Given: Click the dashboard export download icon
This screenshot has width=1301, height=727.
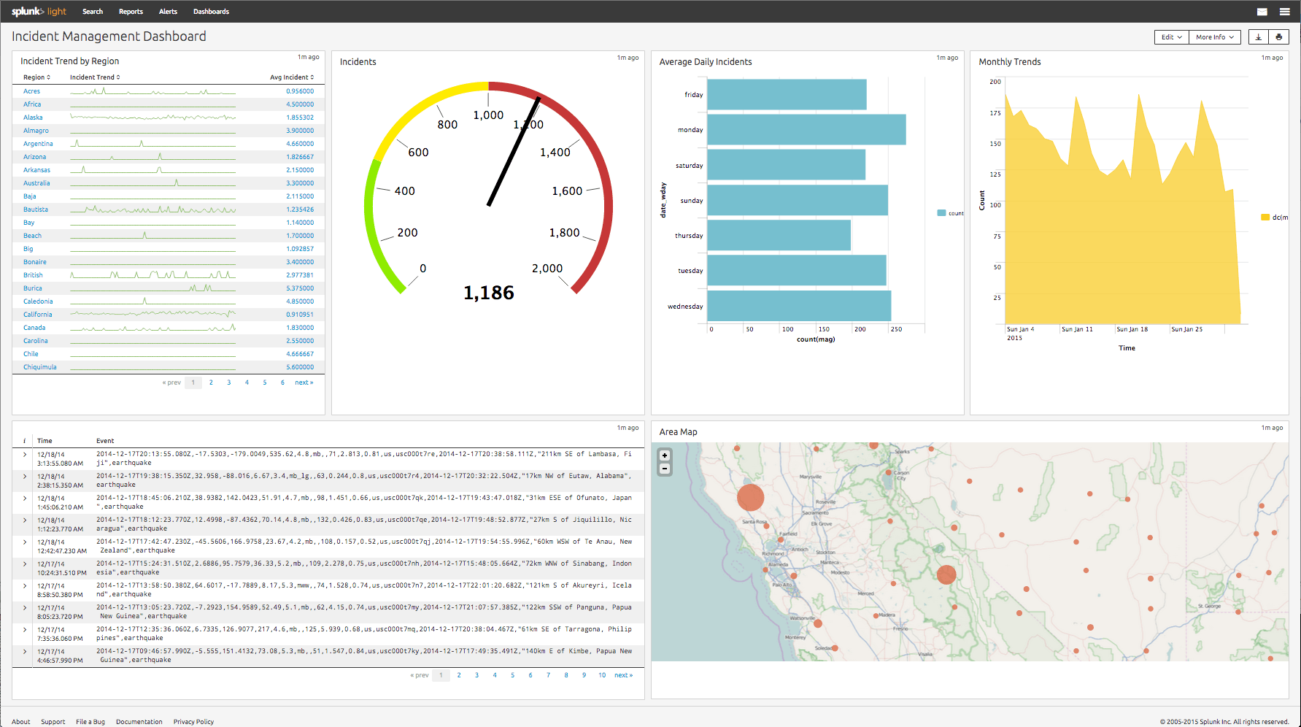Looking at the screenshot, I should coord(1257,36).
